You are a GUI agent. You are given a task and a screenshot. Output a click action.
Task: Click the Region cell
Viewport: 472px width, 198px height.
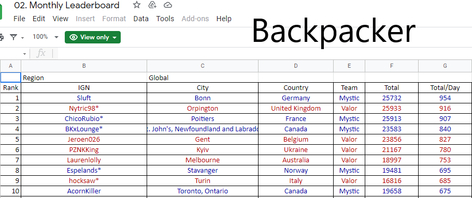[x=84, y=78]
